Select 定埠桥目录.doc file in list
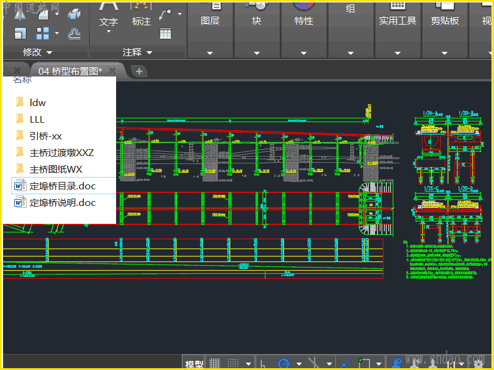Viewport: 494px width, 370px height. pyautogui.click(x=62, y=186)
